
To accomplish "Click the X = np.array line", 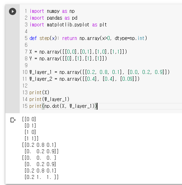I will (x=78, y=52).
